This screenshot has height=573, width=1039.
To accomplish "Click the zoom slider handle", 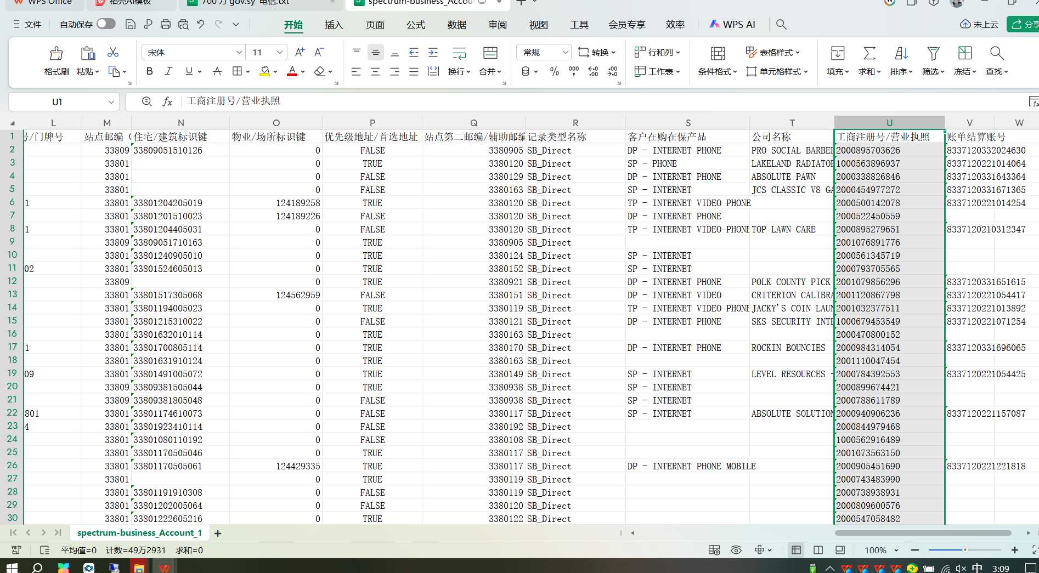I will (x=964, y=550).
